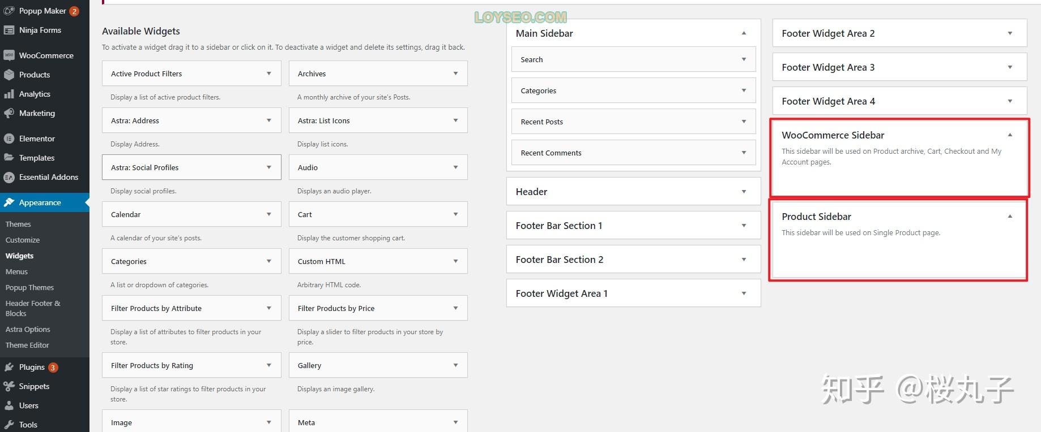Expand the Filter Products by Price widget
1041x432 pixels.
tap(455, 308)
